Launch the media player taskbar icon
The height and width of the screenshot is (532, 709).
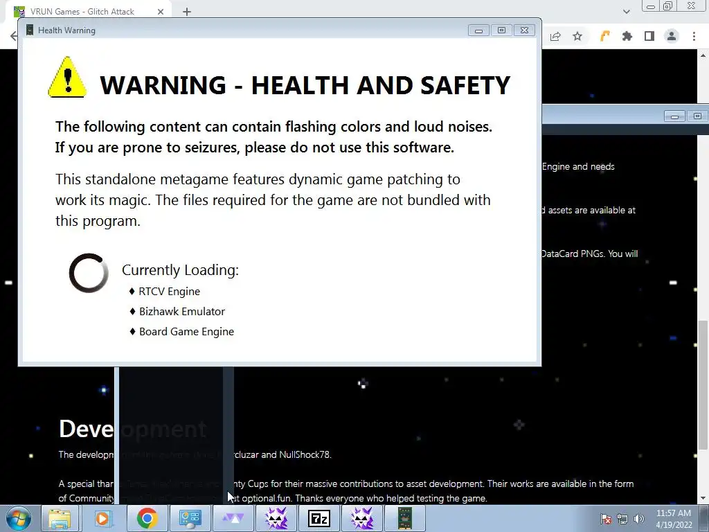pyautogui.click(x=102, y=518)
